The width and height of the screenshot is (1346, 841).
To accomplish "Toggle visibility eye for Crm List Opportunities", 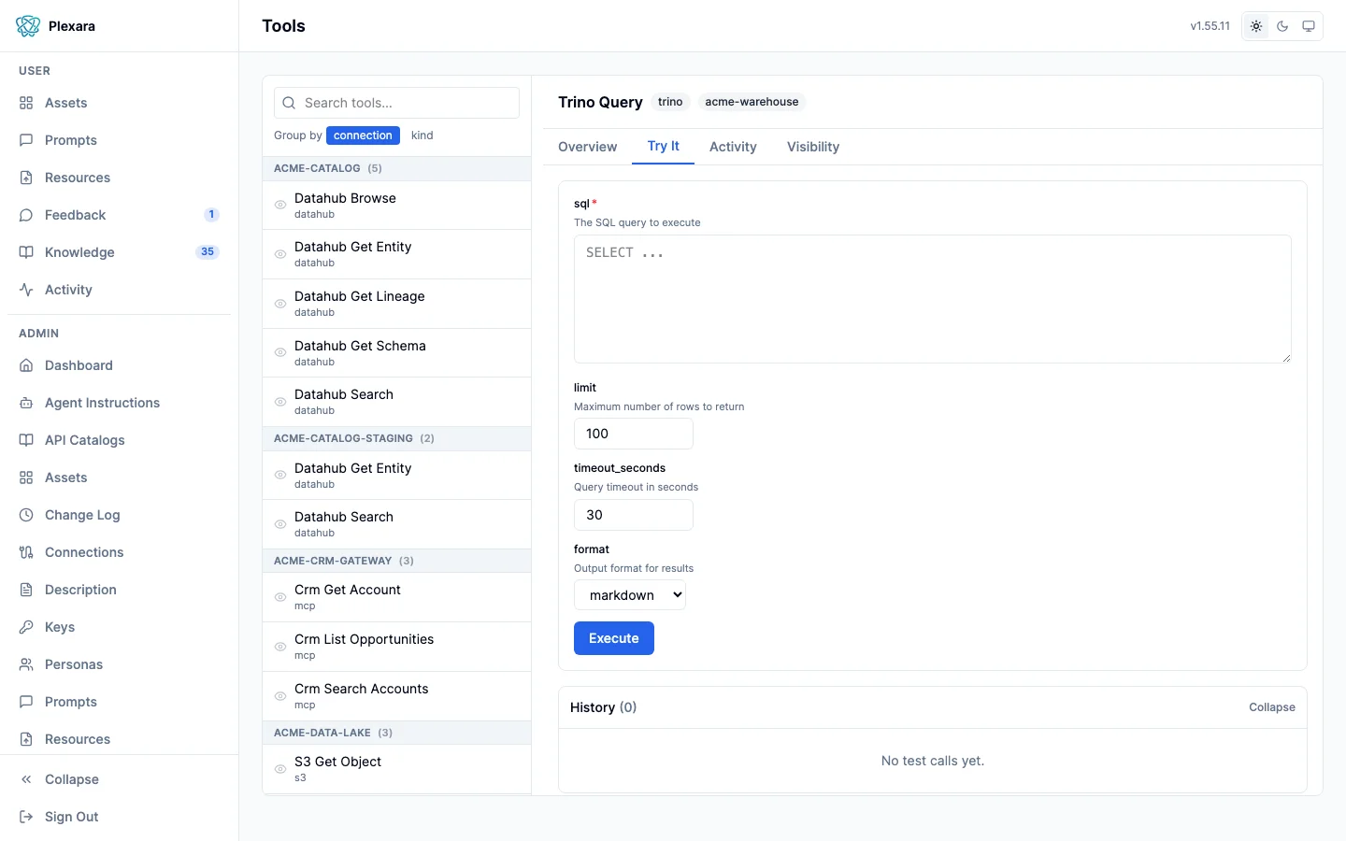I will point(280,647).
